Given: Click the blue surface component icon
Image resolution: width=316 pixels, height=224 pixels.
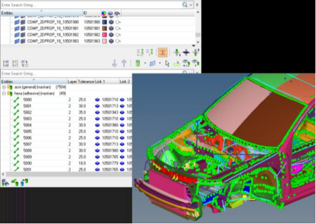Looking at the screenshot, I should tap(153, 63).
